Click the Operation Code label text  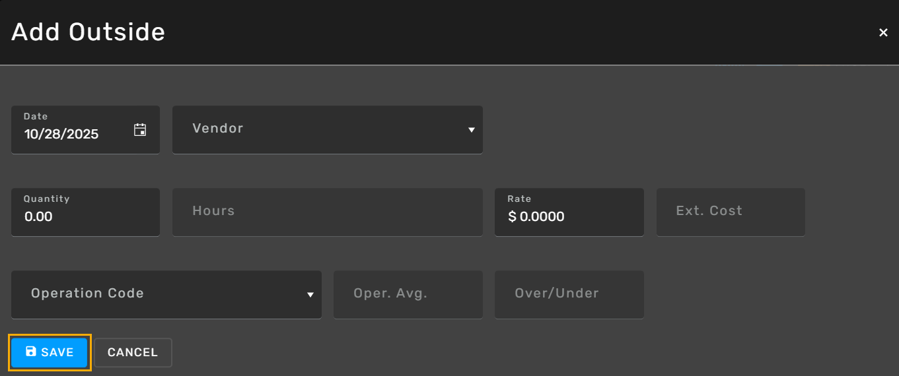pyautogui.click(x=87, y=294)
